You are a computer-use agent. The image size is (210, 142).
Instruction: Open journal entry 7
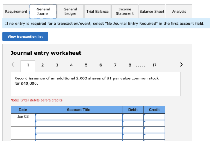pyautogui.click(x=115, y=65)
